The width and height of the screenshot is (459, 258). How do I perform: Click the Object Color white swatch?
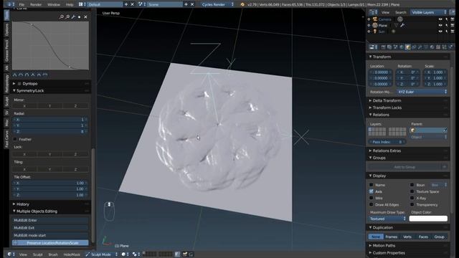click(428, 219)
